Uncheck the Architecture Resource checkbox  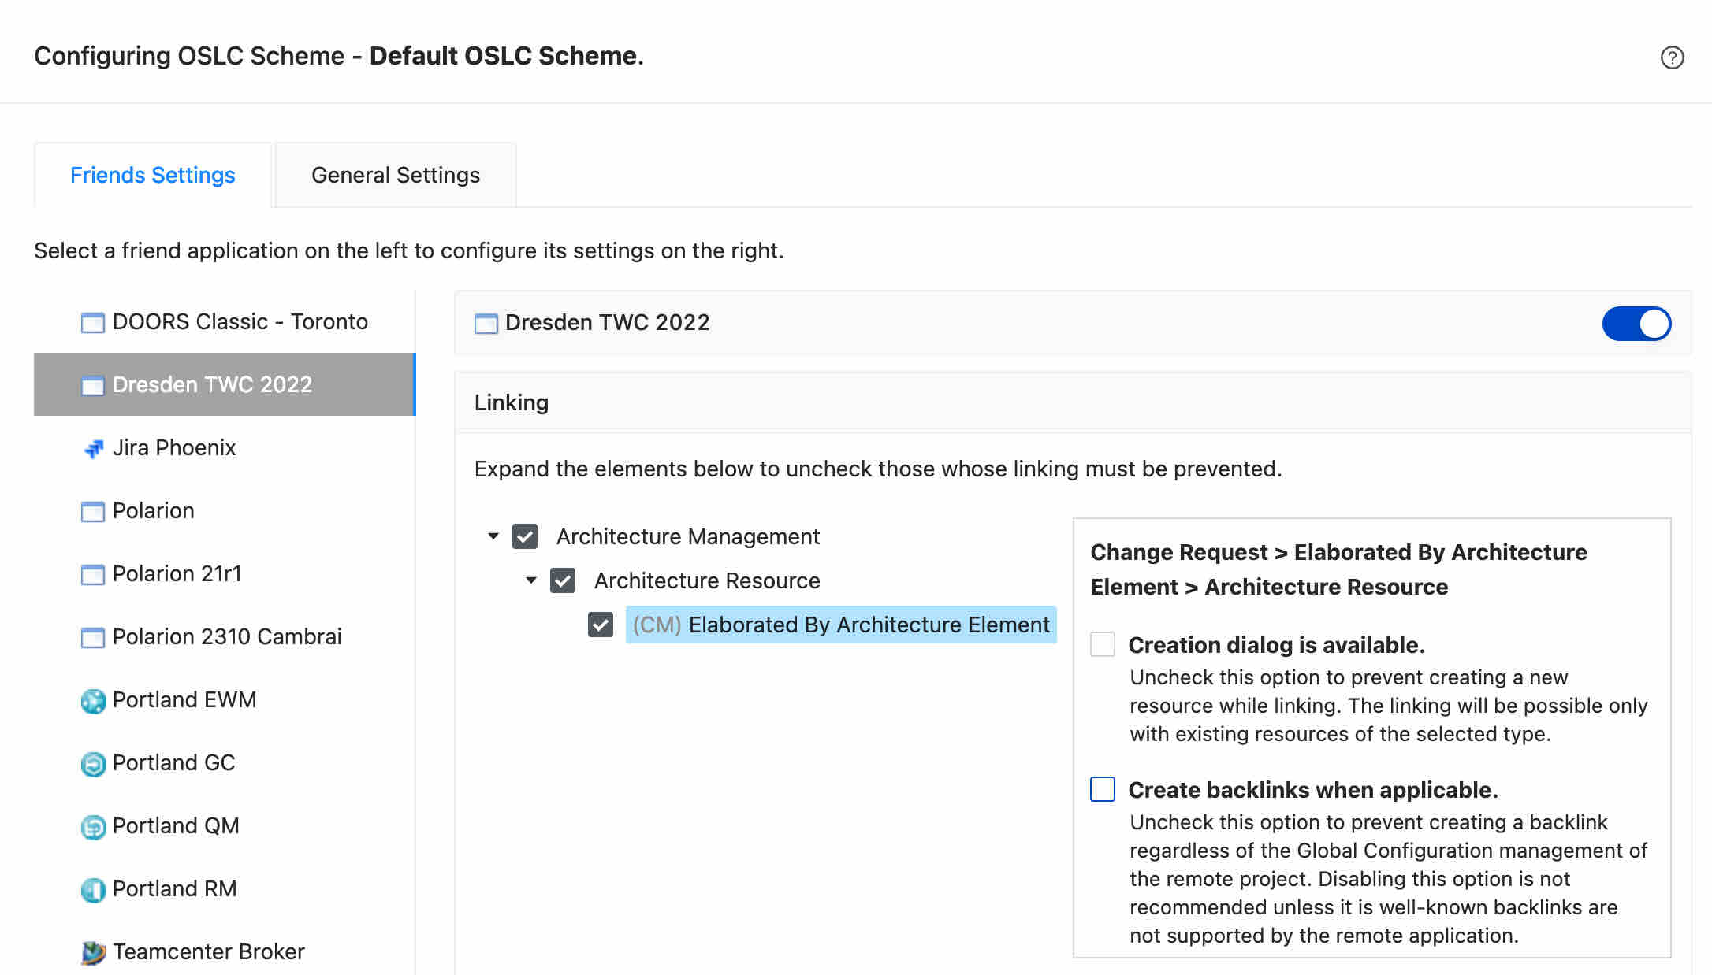coord(563,580)
